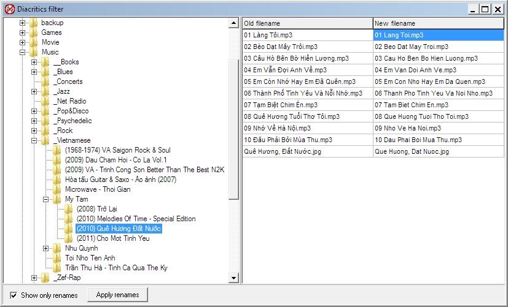
Task: Expand the Nhu Quynh folder
Action: [x=46, y=248]
